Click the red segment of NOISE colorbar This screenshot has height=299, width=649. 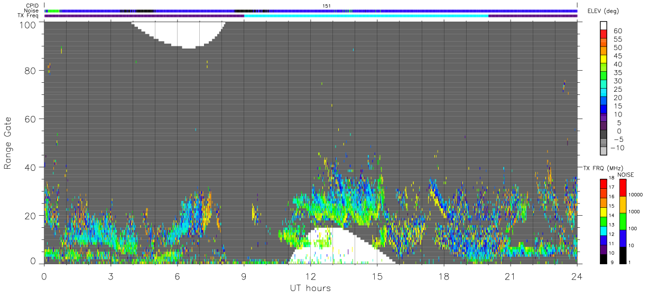pyautogui.click(x=622, y=187)
